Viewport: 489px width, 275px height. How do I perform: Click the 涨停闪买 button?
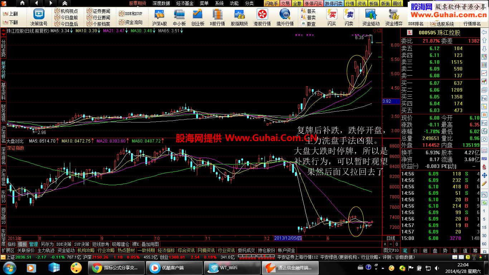[x=313, y=4]
